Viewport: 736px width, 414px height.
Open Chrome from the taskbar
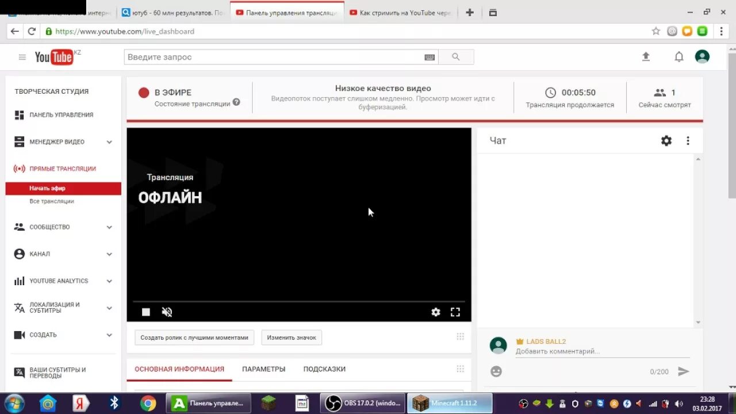click(x=148, y=404)
